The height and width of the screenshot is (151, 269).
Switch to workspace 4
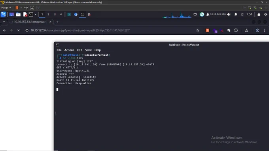tap(61, 14)
